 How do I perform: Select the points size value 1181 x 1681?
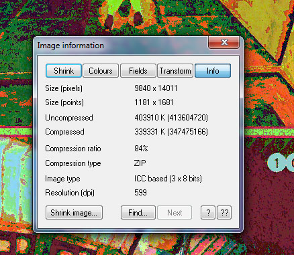coord(154,102)
